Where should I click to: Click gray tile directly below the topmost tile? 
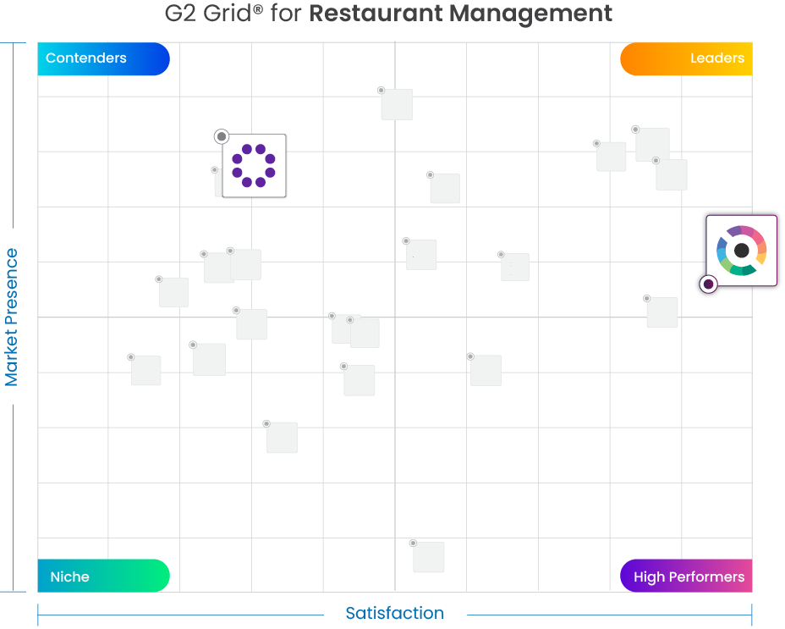pyautogui.click(x=445, y=189)
